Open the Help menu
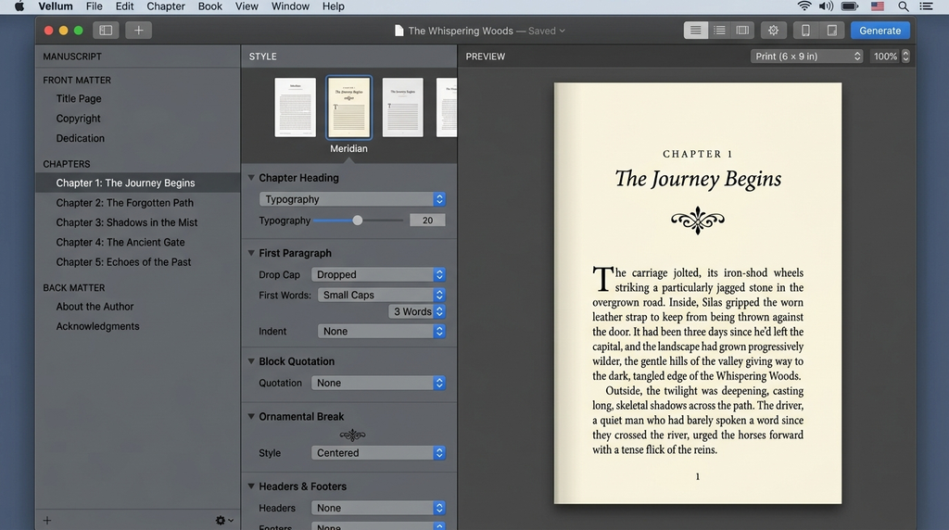The height and width of the screenshot is (530, 949). click(333, 6)
